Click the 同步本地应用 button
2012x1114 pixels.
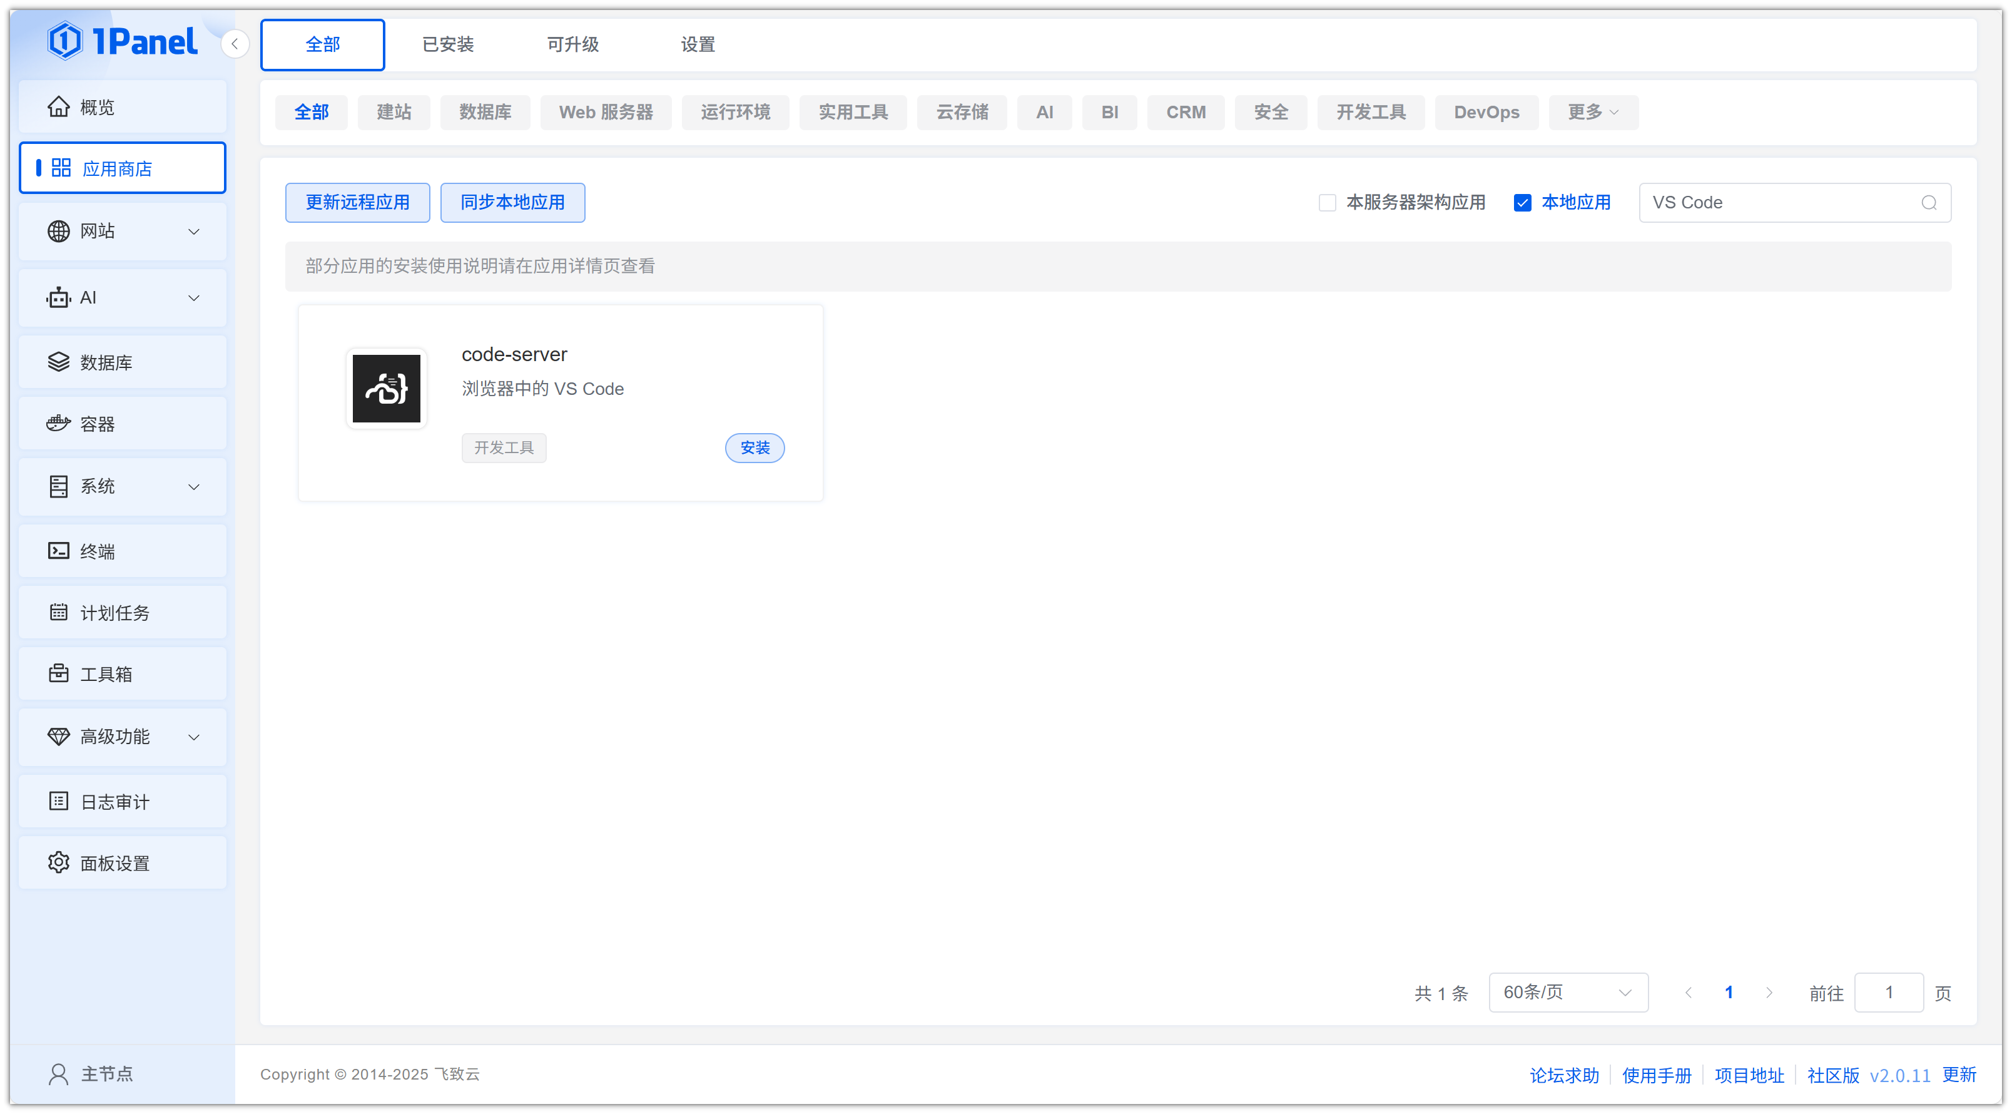(512, 203)
